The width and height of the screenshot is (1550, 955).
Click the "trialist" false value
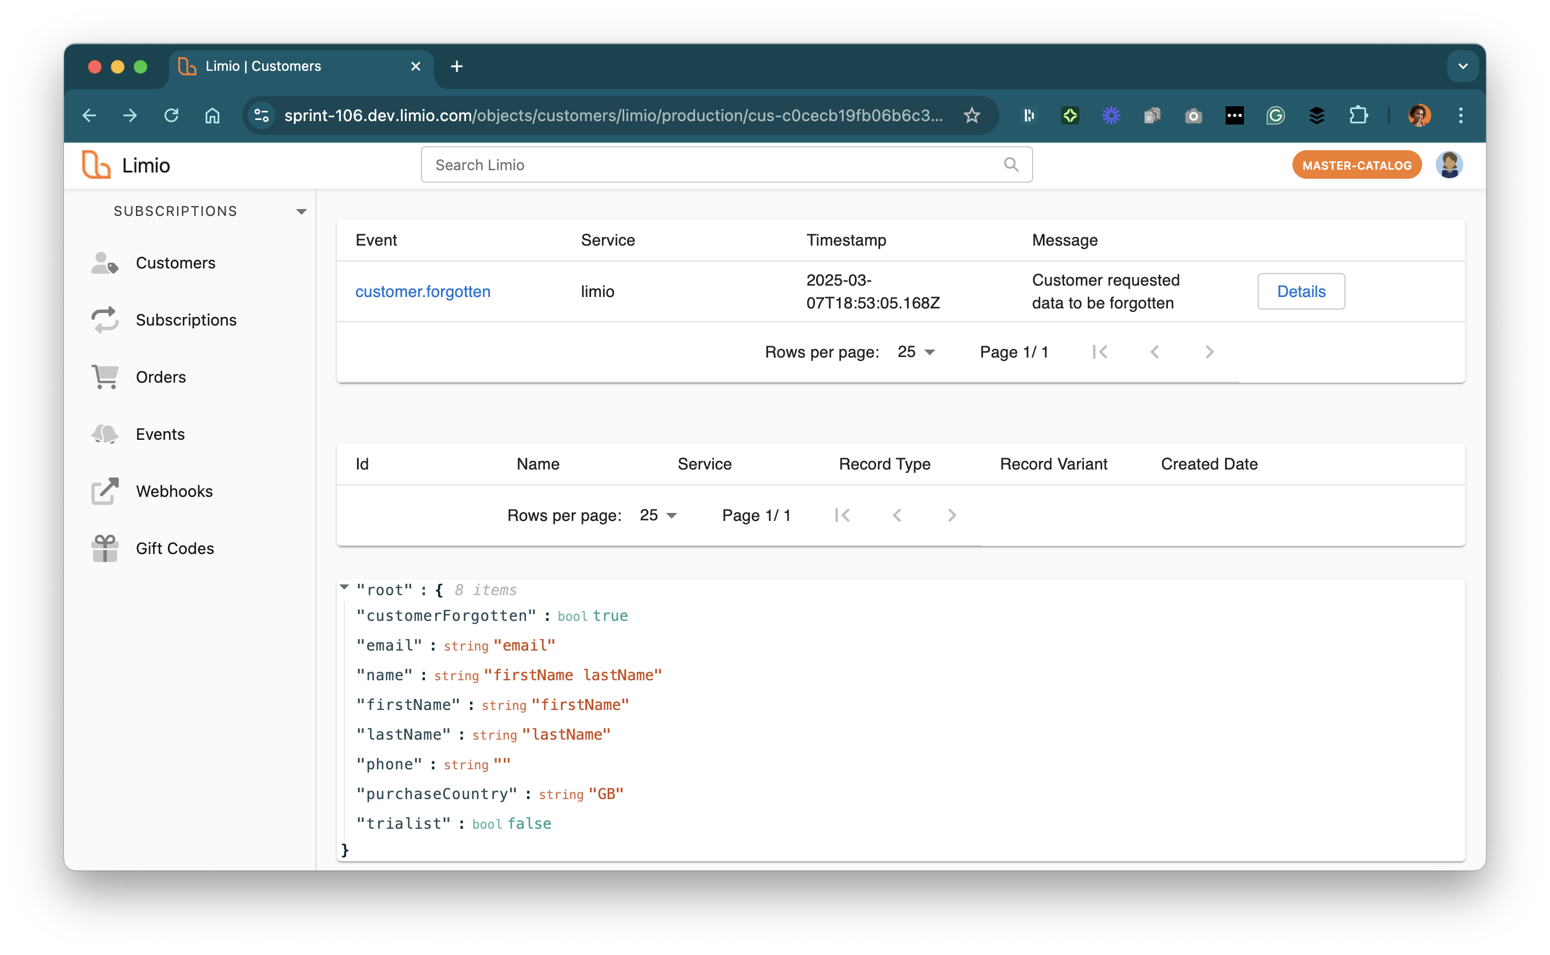point(529,824)
